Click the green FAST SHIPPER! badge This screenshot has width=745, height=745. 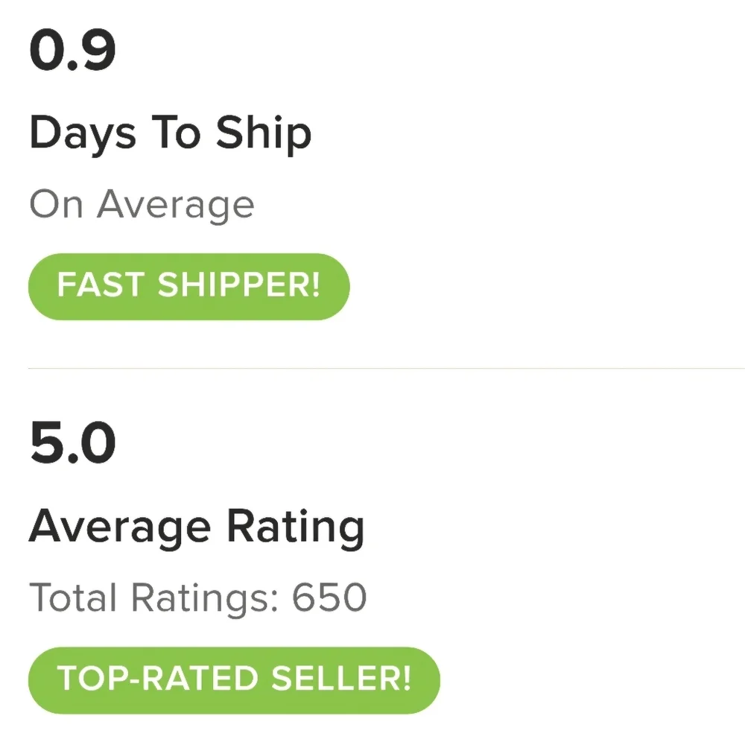(188, 287)
